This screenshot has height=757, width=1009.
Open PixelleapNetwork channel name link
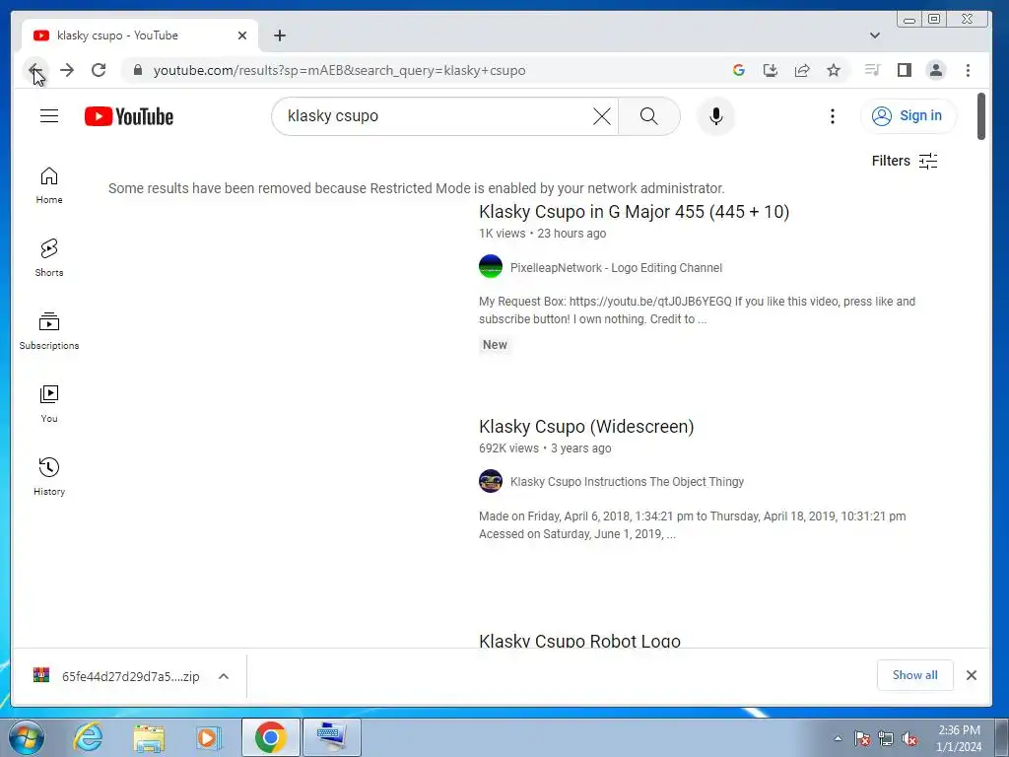pyautogui.click(x=616, y=268)
